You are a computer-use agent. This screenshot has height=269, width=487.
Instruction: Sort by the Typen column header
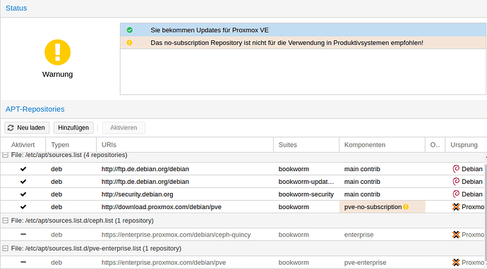tap(71, 145)
